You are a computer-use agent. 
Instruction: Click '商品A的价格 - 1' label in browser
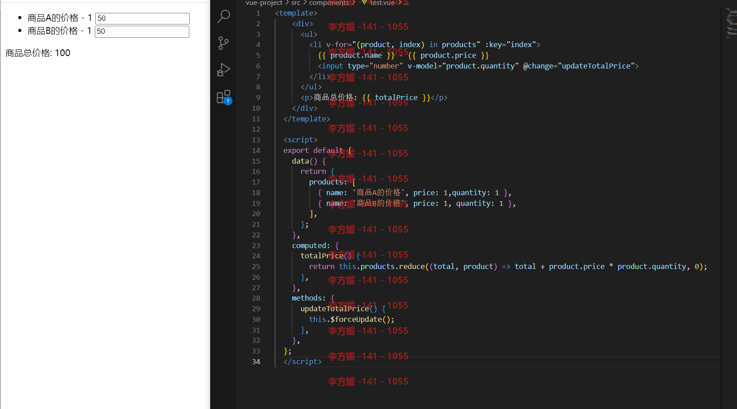(60, 18)
